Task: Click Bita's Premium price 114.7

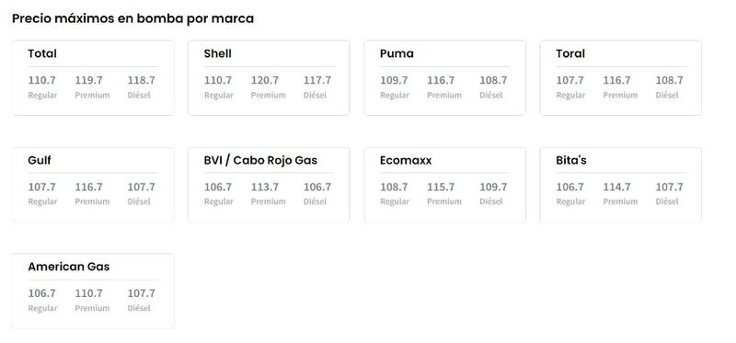Action: [x=616, y=187]
